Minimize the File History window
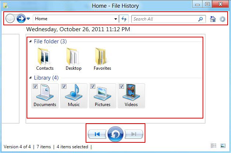 197,4
